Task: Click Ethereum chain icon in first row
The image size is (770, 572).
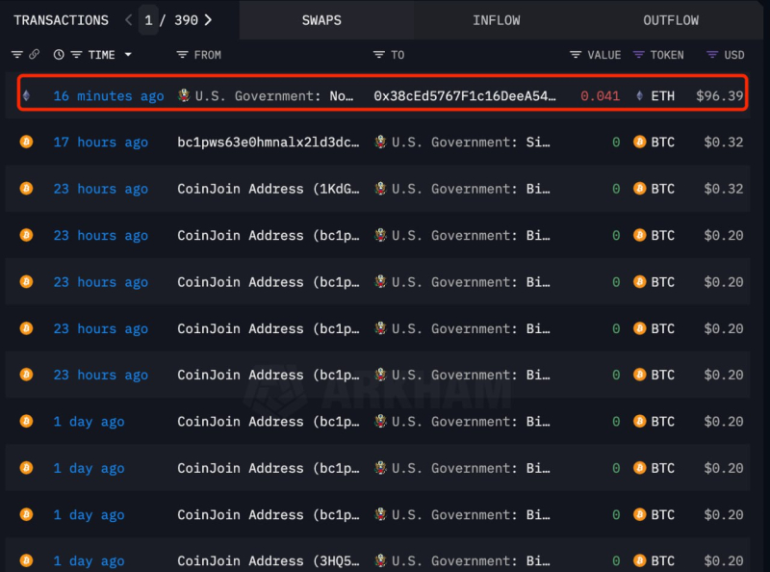Action: [26, 96]
